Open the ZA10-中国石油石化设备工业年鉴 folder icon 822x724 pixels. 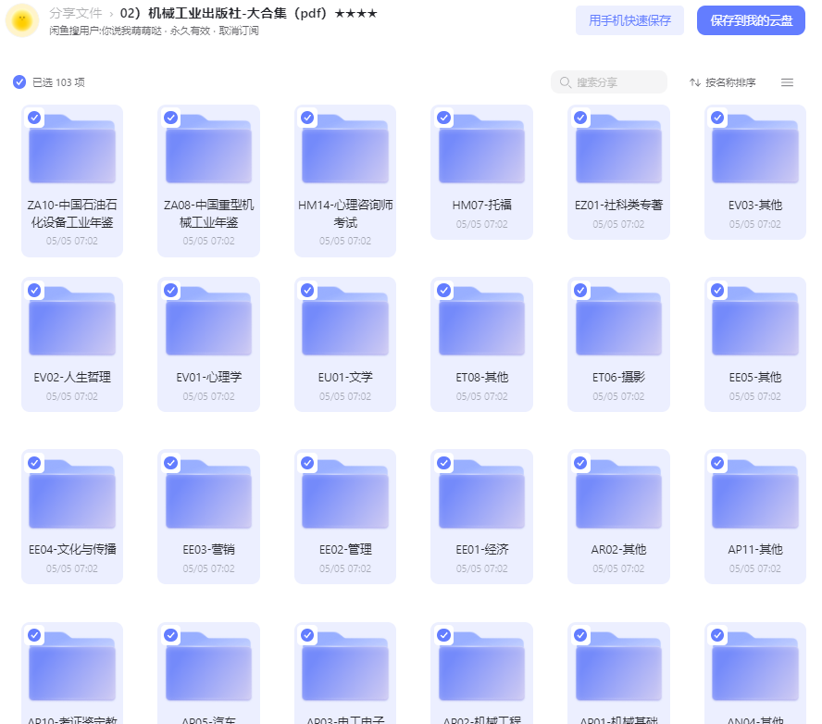pos(72,149)
